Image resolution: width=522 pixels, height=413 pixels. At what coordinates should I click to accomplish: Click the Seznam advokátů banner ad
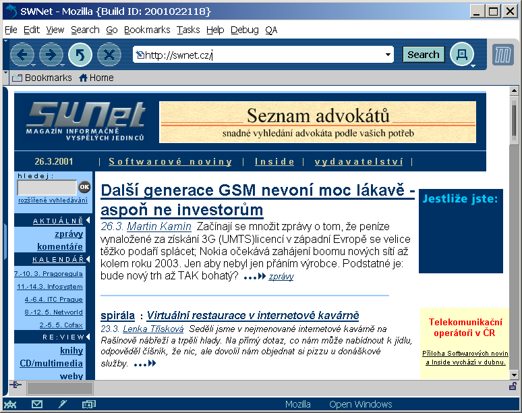point(318,122)
